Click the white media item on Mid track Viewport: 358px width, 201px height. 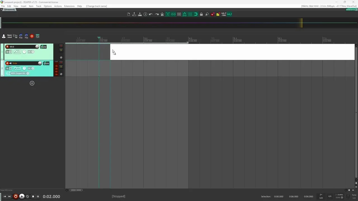[x=232, y=52]
